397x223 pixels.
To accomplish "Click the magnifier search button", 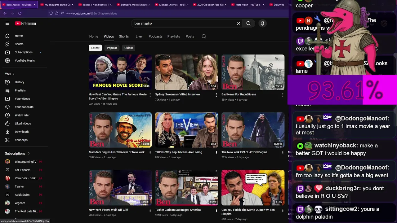I will [248, 23].
